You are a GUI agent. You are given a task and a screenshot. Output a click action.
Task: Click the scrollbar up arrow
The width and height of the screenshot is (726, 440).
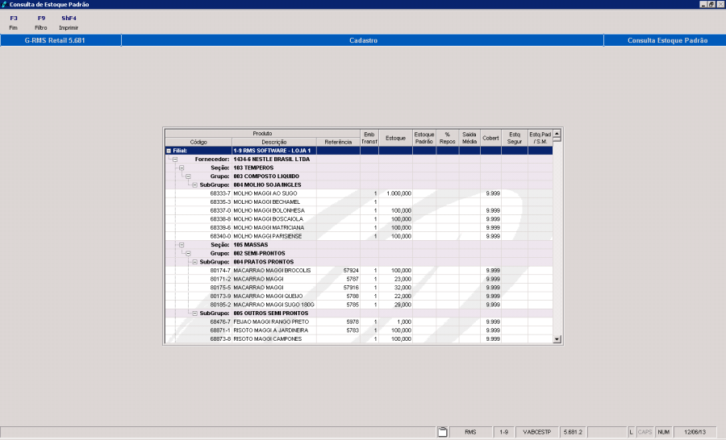(557, 133)
